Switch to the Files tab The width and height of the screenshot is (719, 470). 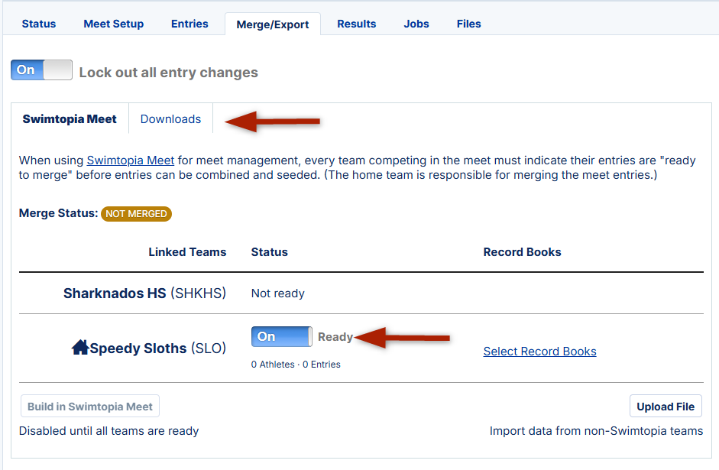(468, 24)
